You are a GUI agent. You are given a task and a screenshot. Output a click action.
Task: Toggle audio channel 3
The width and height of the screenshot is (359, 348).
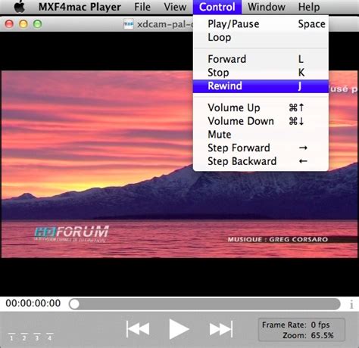tap(37, 337)
